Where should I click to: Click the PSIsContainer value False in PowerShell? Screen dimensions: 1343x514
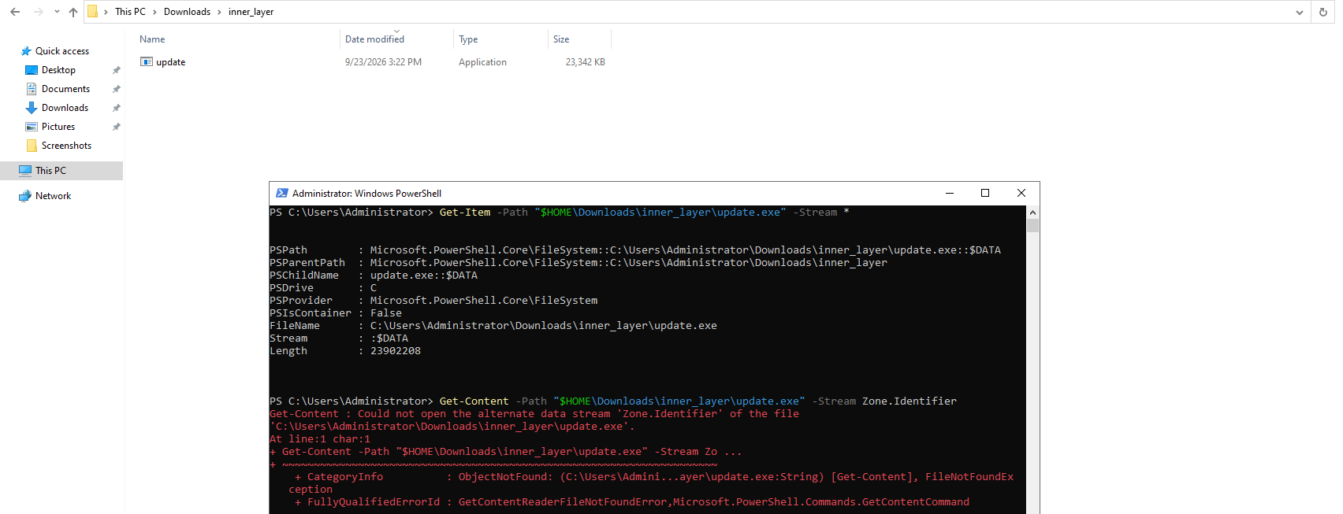click(386, 313)
